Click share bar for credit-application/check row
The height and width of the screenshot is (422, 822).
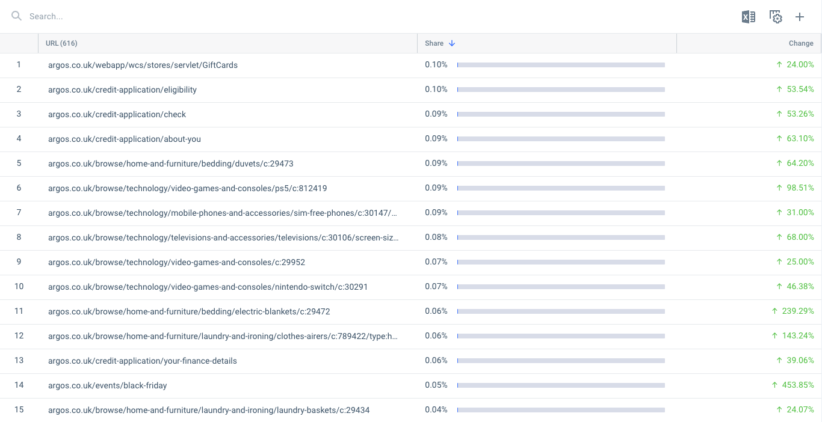click(561, 114)
